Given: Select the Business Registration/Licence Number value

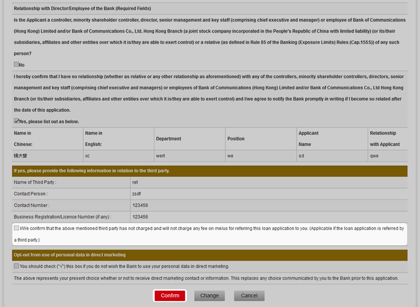Looking at the screenshot, I should tap(140, 217).
